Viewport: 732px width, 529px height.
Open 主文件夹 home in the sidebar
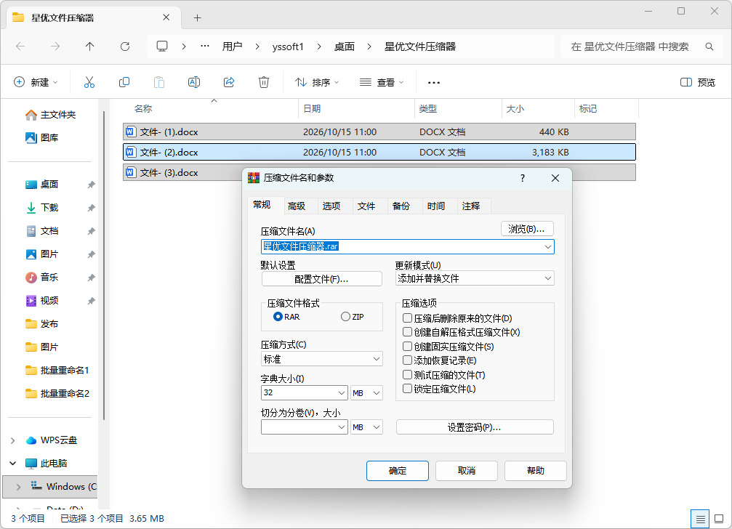pos(50,115)
